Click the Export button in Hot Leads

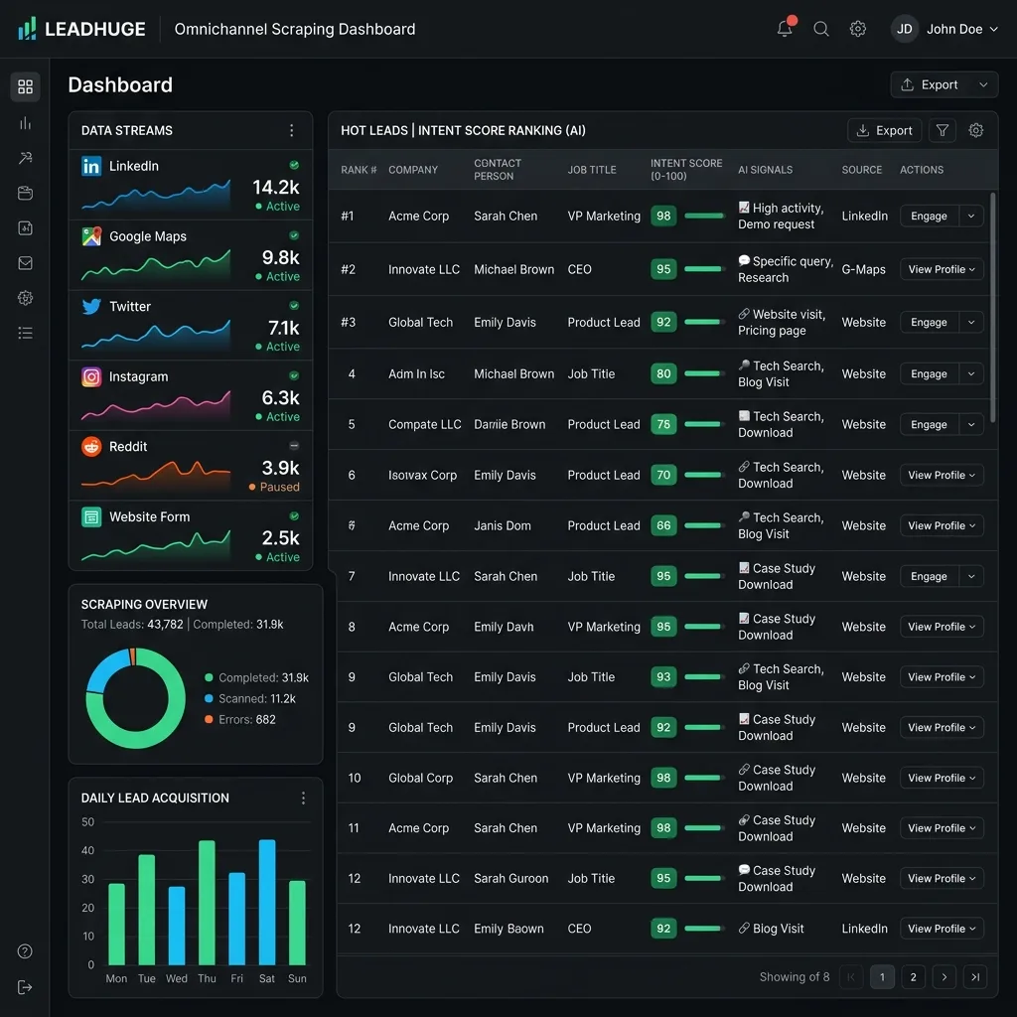click(884, 130)
